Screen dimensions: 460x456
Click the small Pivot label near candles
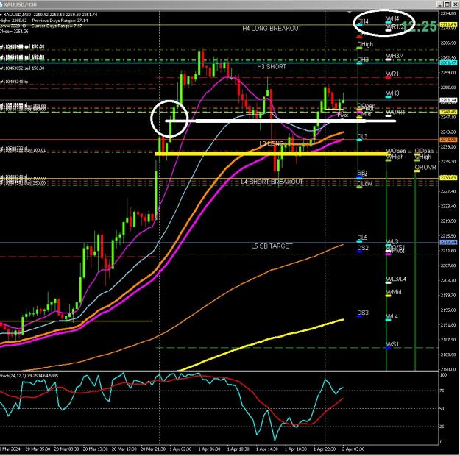342,115
